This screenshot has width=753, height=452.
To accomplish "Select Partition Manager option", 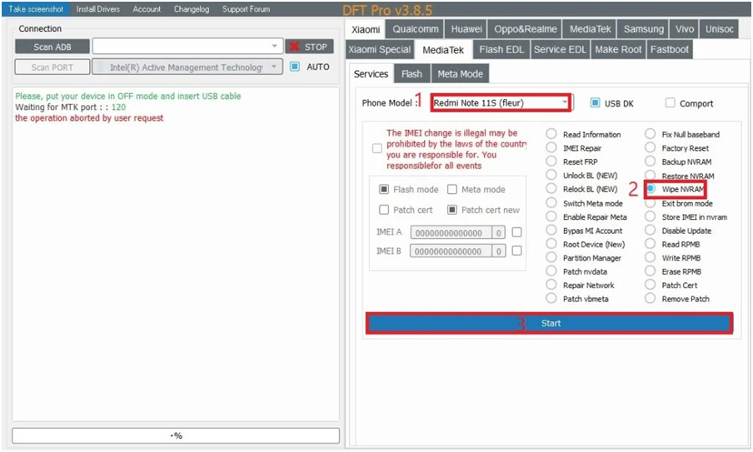I will point(551,258).
